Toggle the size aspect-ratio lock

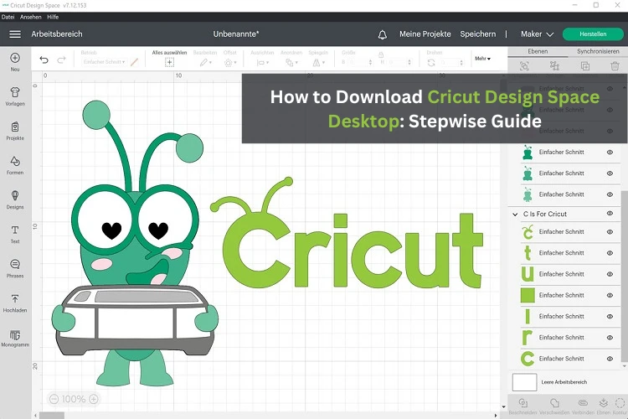tap(381, 54)
